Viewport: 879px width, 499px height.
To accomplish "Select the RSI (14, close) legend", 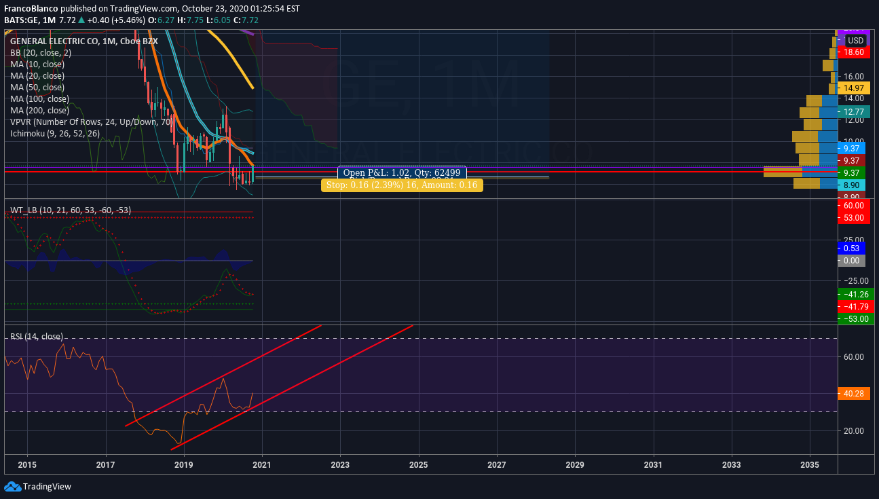I will pos(36,336).
